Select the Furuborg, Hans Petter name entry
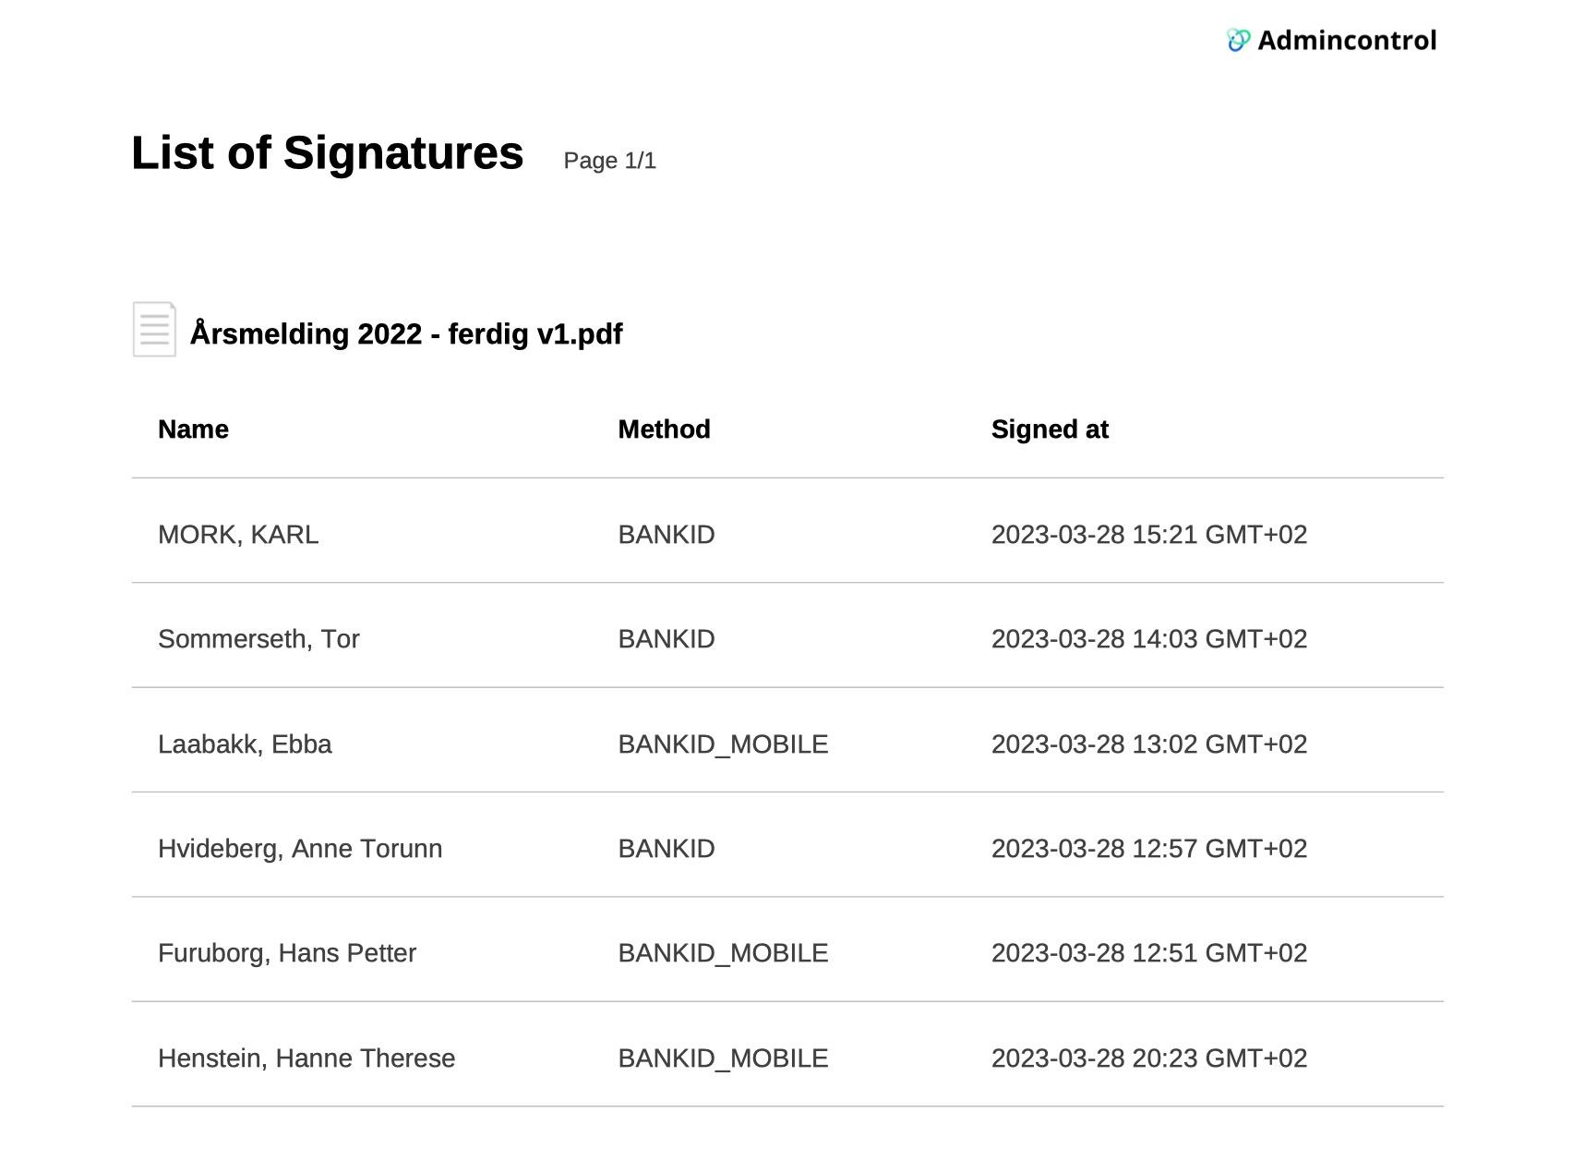This screenshot has width=1573, height=1149. [287, 953]
